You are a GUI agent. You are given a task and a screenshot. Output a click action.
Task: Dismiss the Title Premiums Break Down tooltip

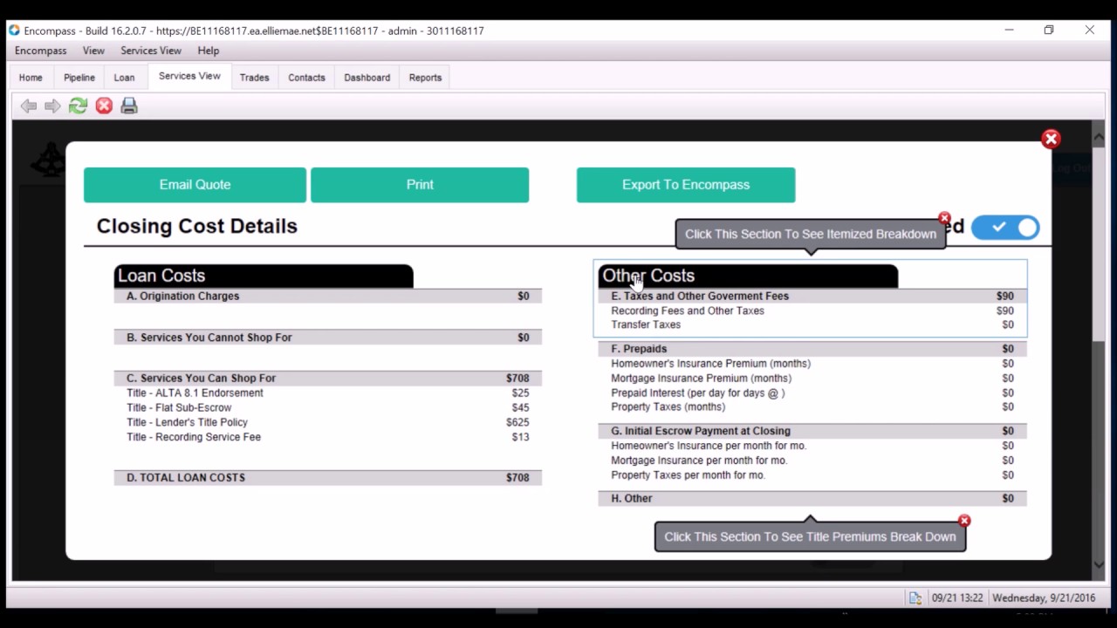(x=964, y=521)
